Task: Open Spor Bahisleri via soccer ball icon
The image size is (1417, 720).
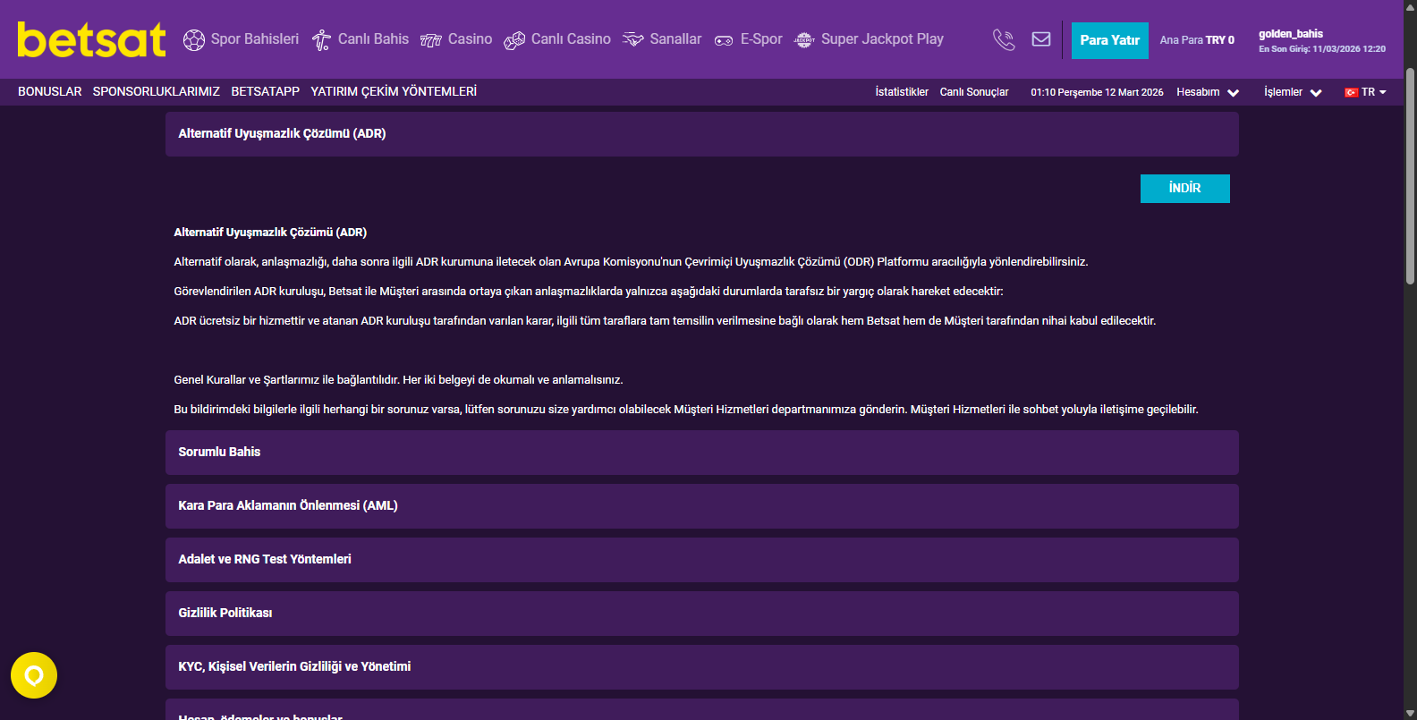Action: [193, 40]
